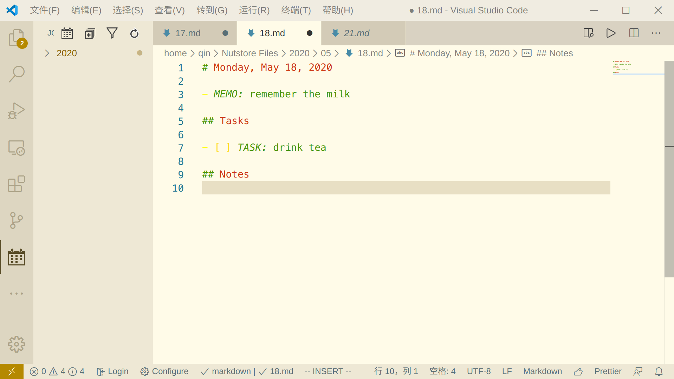The image size is (674, 379).
Task: Expand the 2020 folder
Action: (47, 53)
